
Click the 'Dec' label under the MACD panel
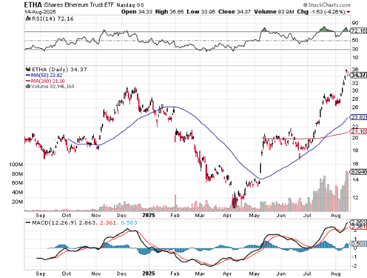click(x=121, y=274)
